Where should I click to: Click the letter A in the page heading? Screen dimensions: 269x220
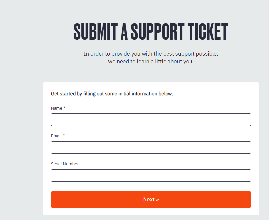(x=124, y=32)
